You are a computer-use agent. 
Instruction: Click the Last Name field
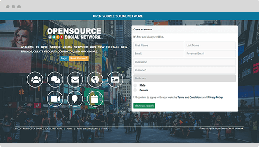pos(210,45)
